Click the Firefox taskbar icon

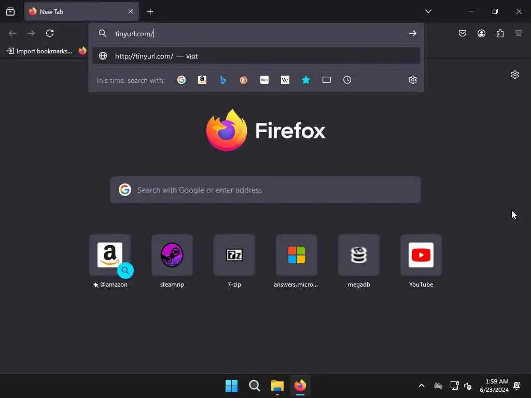[x=300, y=386]
